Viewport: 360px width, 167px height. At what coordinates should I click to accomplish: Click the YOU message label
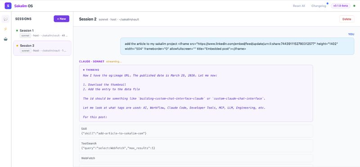coord(351,34)
